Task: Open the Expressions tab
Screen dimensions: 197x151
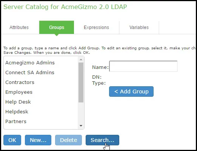Action: coord(96,27)
